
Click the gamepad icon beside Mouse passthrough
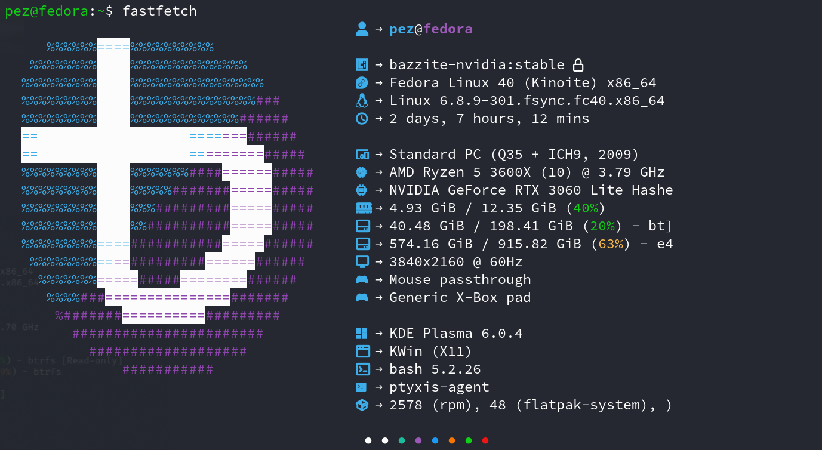coord(362,279)
